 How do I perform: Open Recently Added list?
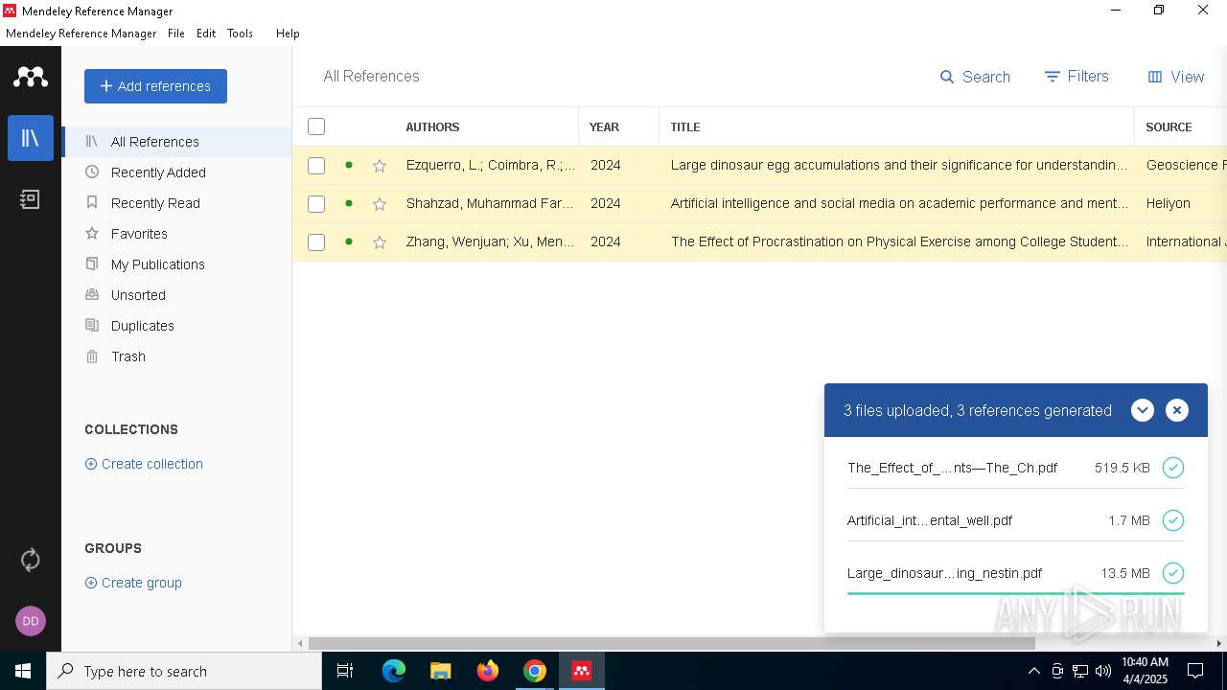176,172
